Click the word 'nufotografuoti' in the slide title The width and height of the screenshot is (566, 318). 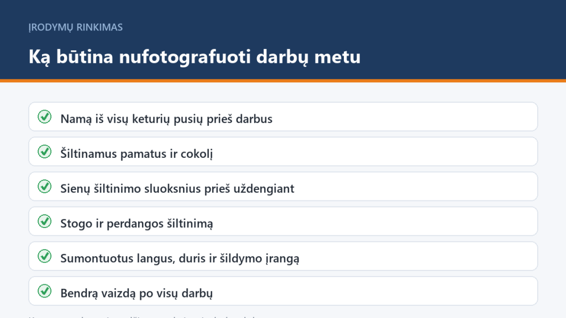(185, 57)
